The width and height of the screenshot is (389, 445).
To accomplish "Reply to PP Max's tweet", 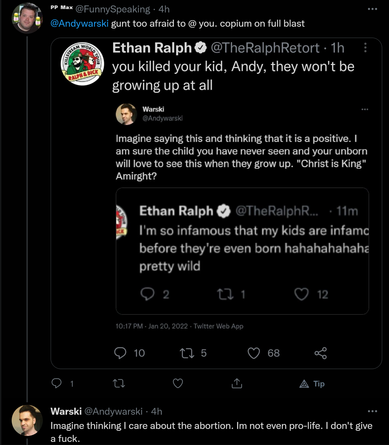I will tap(57, 383).
